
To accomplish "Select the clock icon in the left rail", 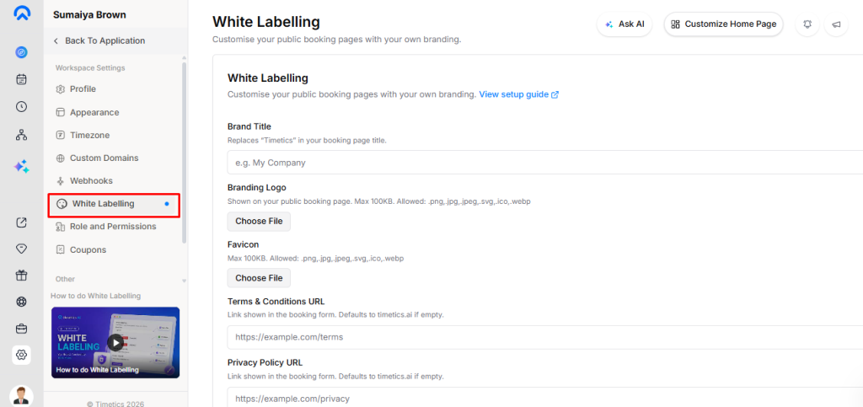I will (21, 107).
